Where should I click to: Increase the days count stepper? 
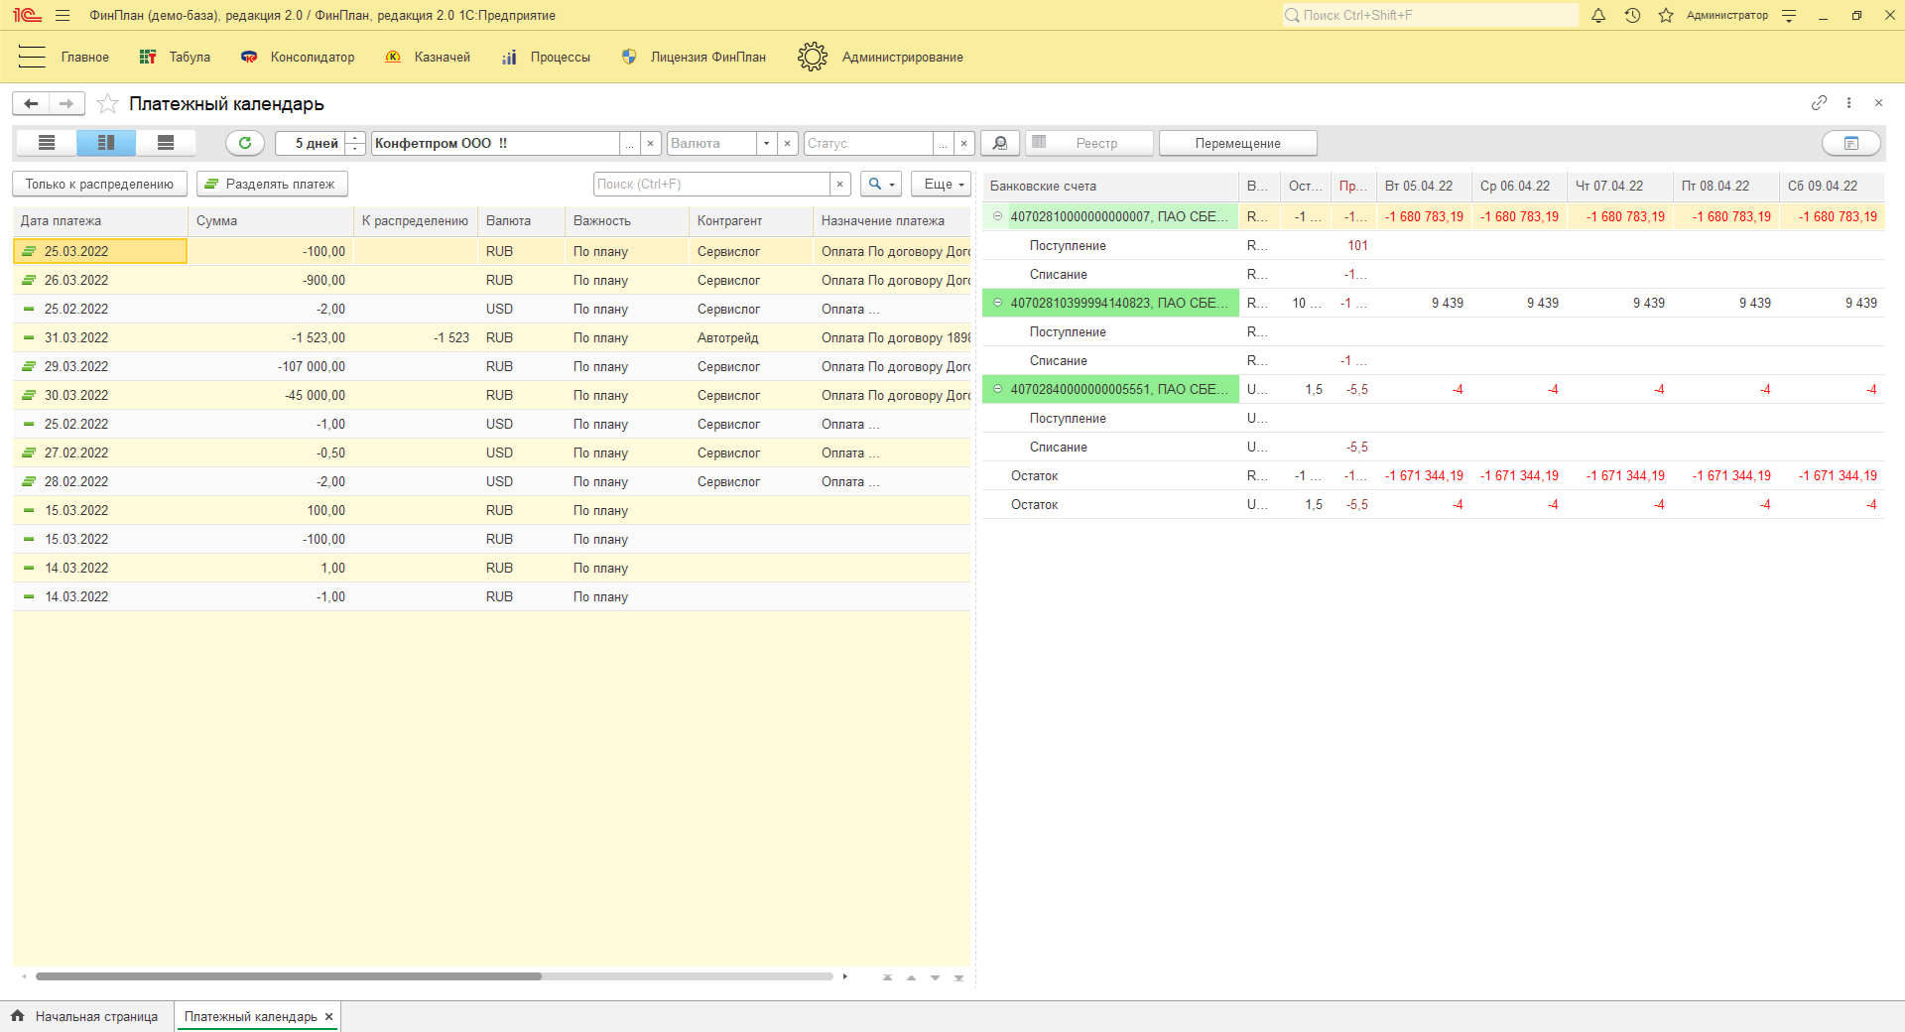(x=354, y=137)
